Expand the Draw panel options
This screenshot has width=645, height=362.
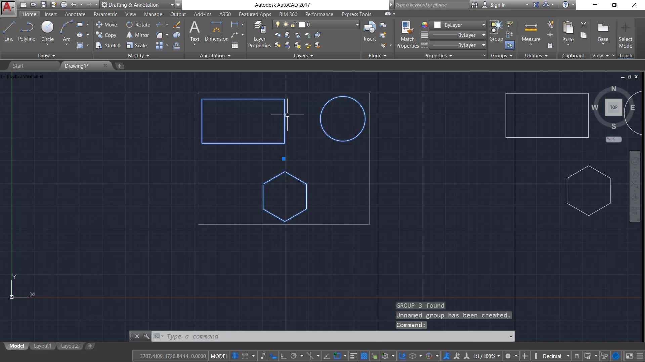pyautogui.click(x=46, y=56)
